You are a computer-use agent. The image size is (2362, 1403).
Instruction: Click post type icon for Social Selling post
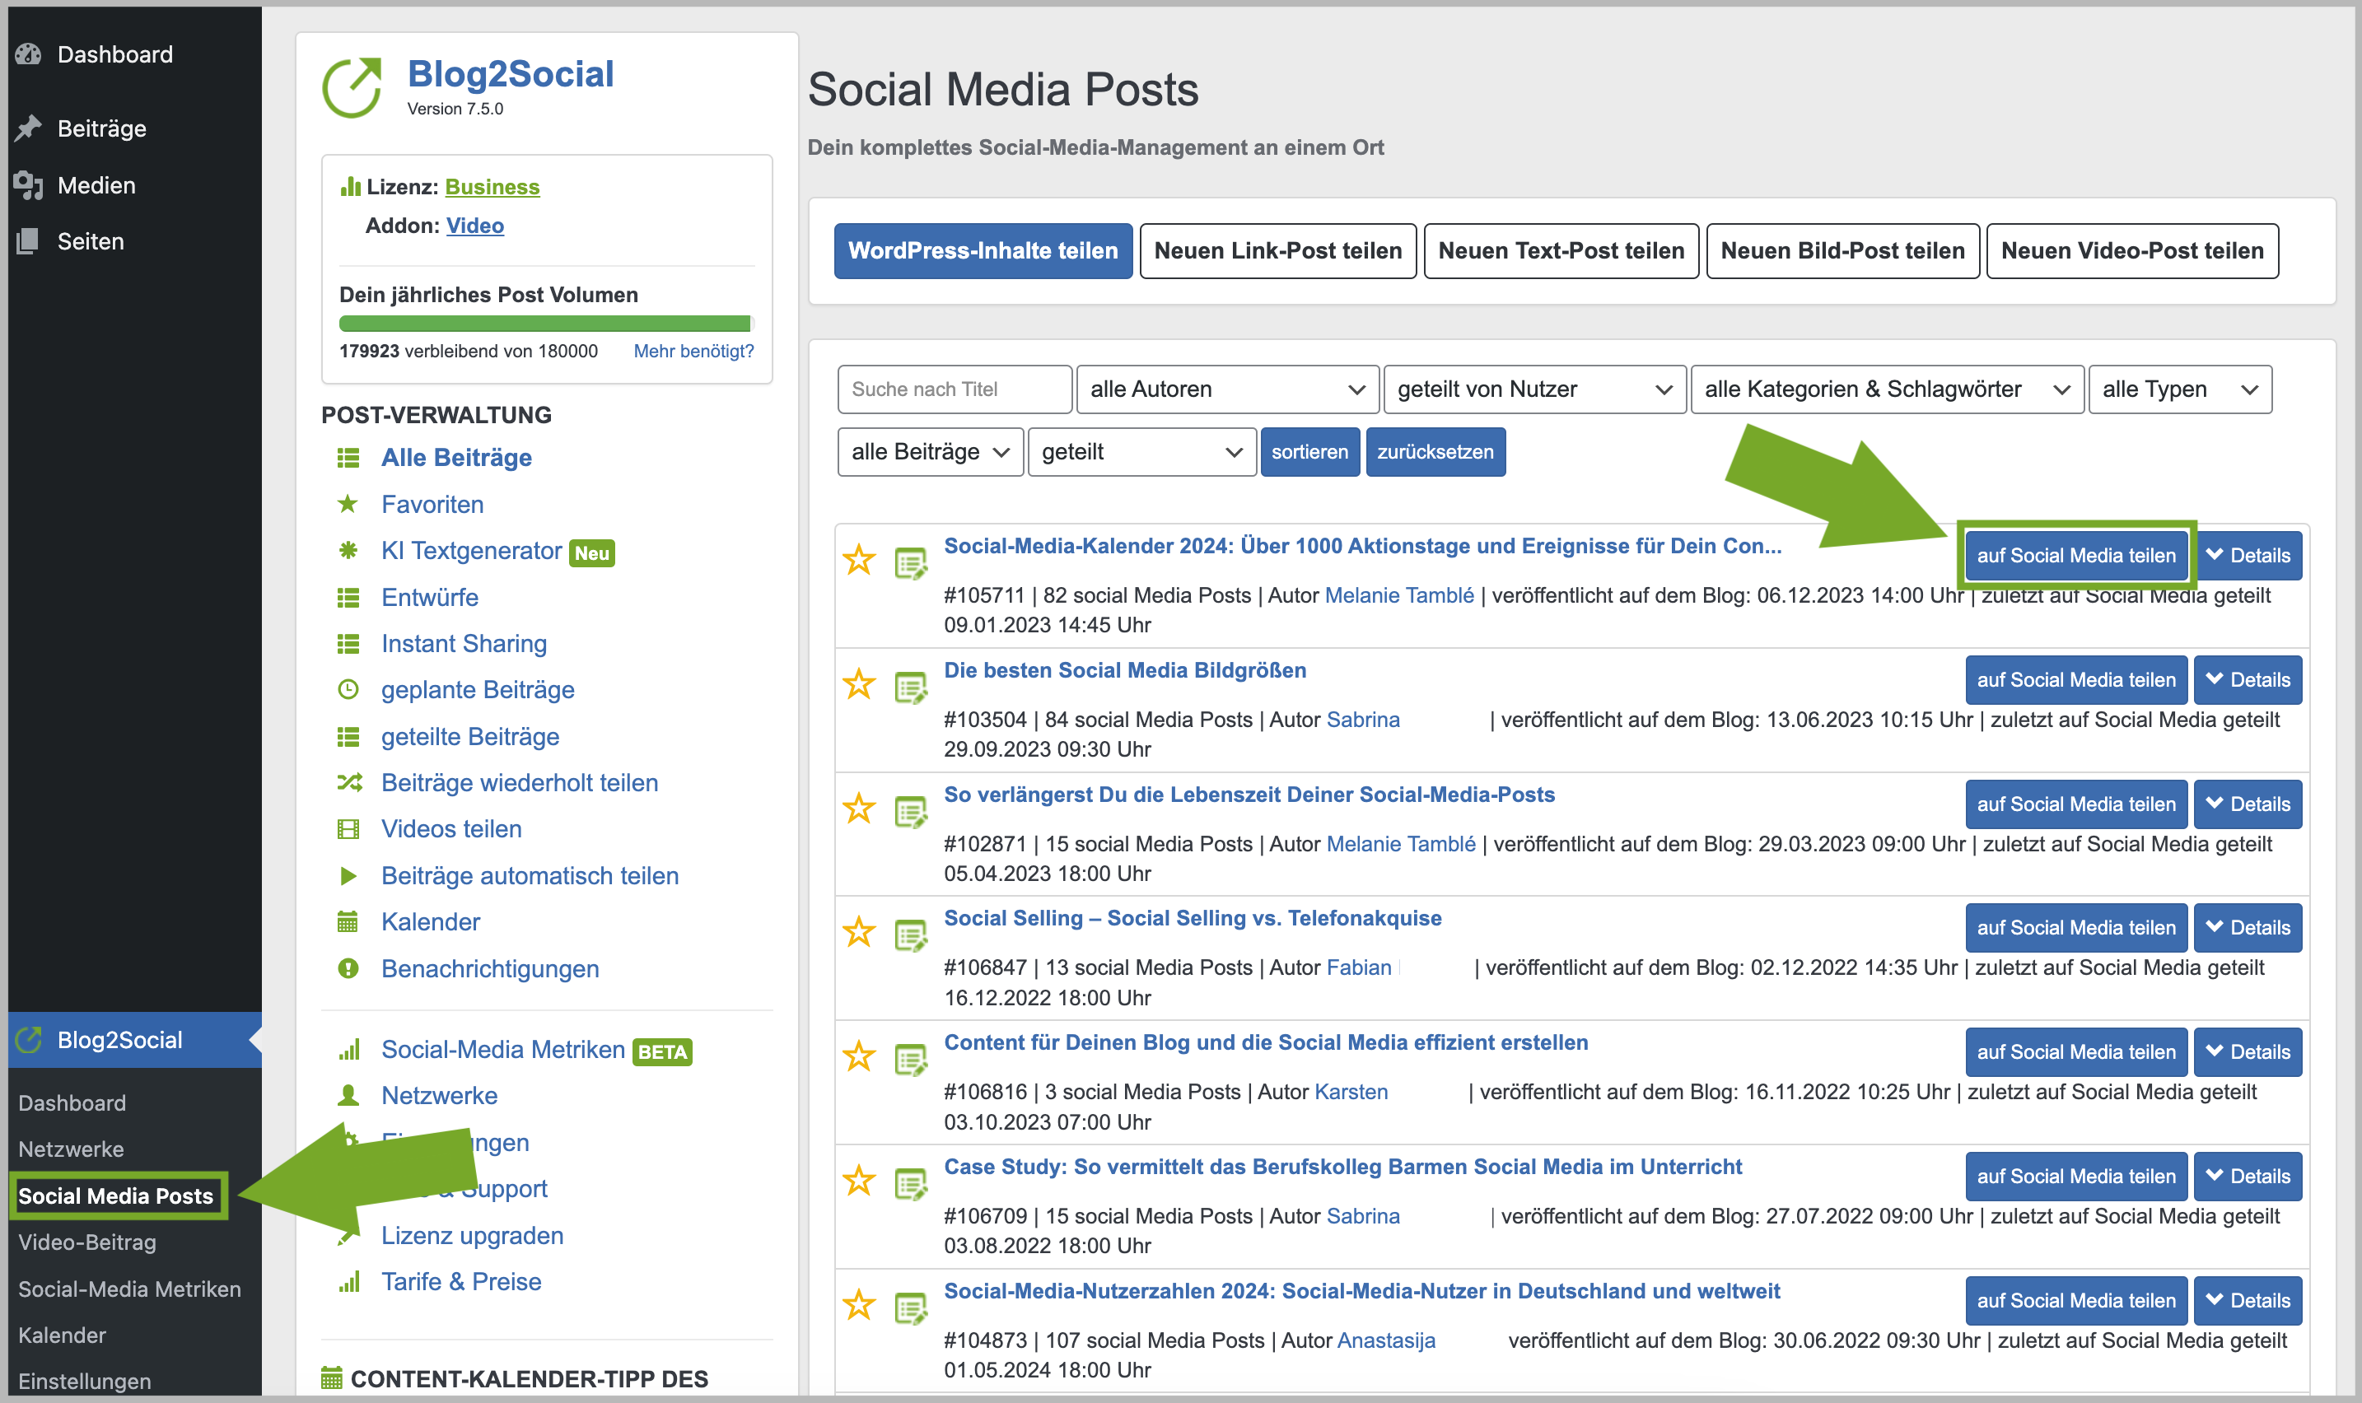[x=911, y=936]
